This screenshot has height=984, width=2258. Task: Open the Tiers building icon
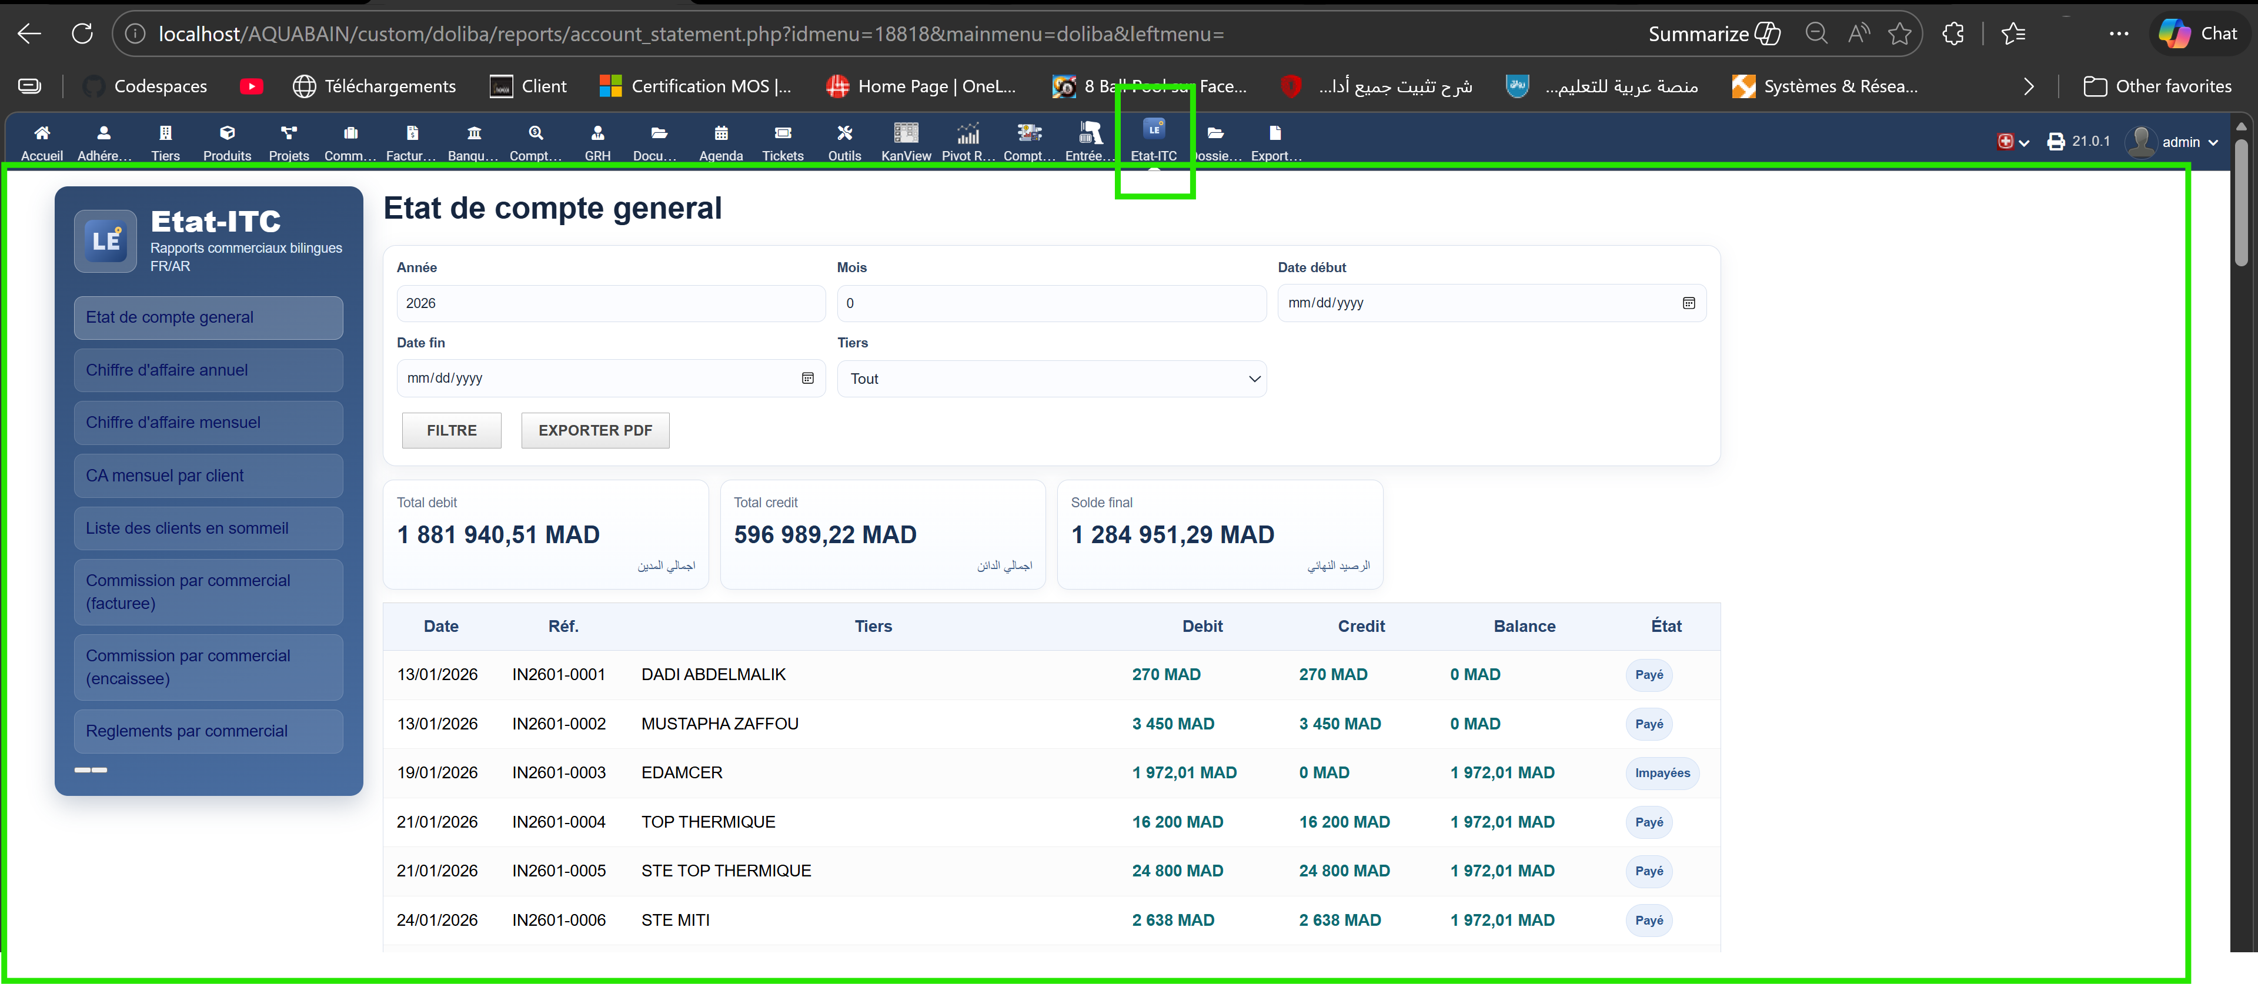[165, 133]
